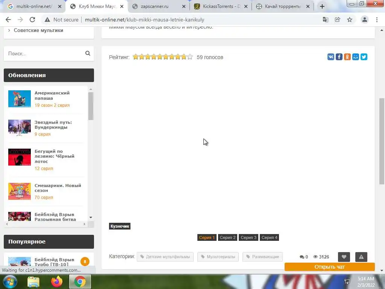Select Серия 3 episode

pyautogui.click(x=249, y=237)
